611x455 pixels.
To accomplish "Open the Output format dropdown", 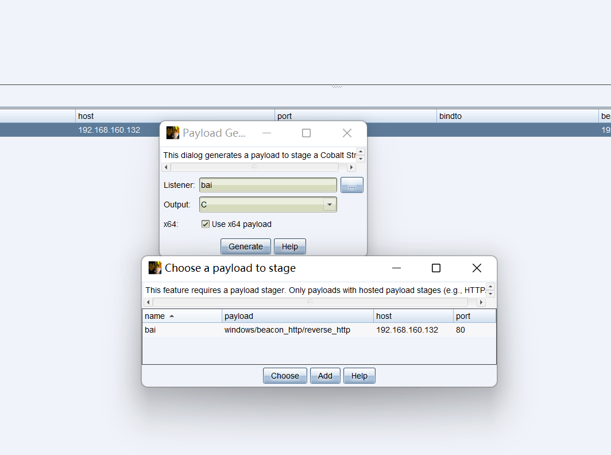I will tap(330, 205).
